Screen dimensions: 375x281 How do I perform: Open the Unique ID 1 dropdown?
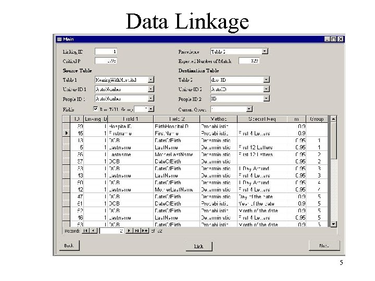tap(151, 89)
